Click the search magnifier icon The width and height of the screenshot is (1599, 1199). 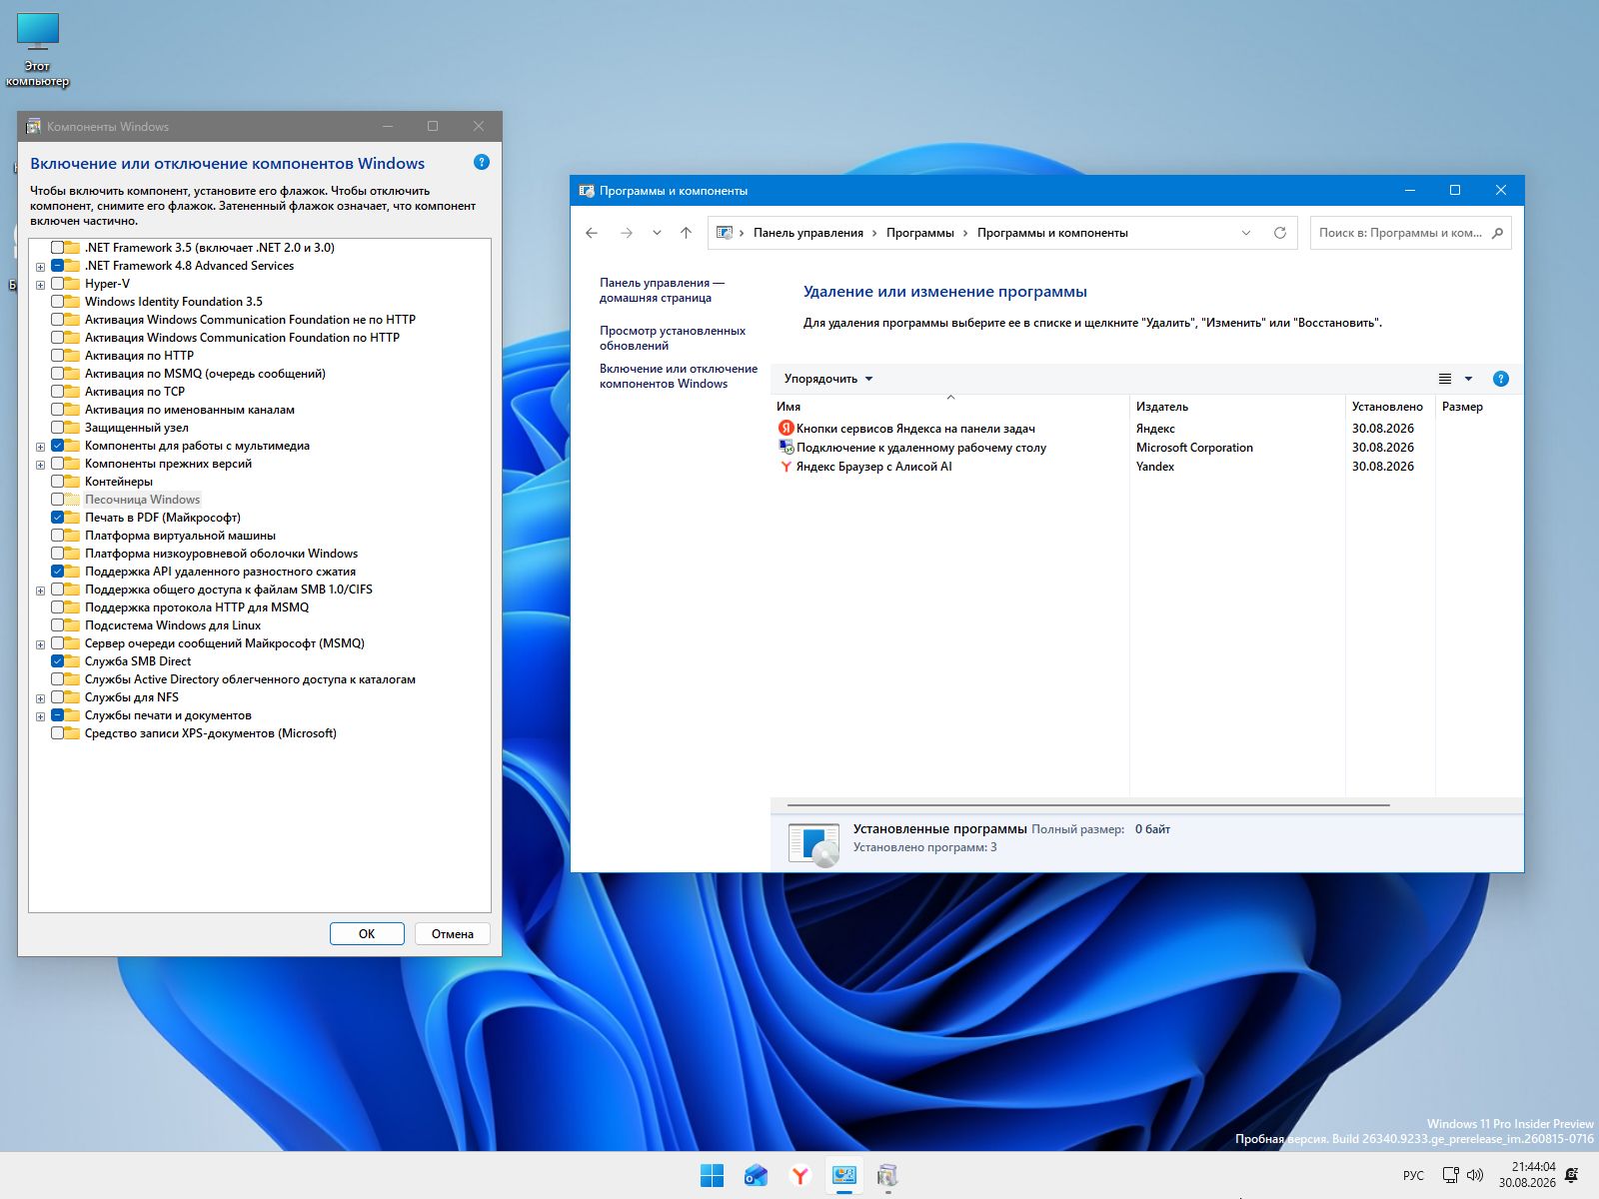pyautogui.click(x=1497, y=233)
